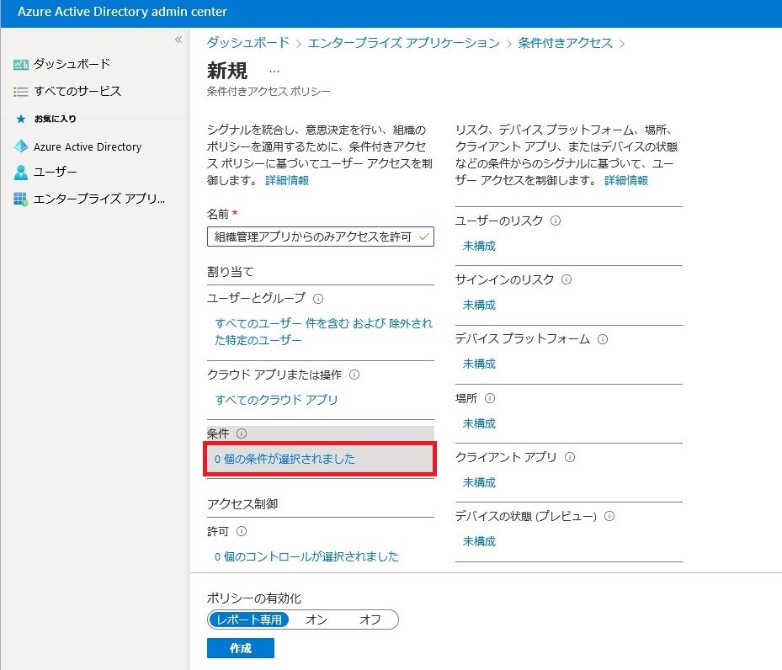Click 未構成 under サインインのリスク
Image resolution: width=782 pixels, height=670 pixels.
coord(479,305)
